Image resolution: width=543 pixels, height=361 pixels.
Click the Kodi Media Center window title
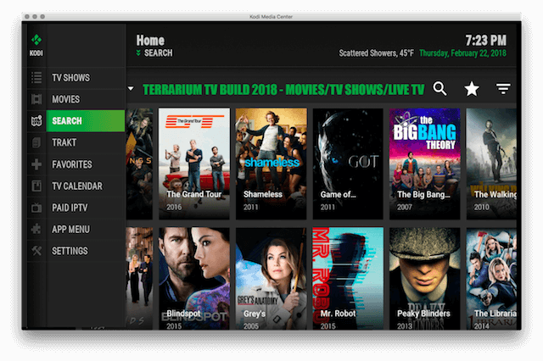pyautogui.click(x=271, y=17)
